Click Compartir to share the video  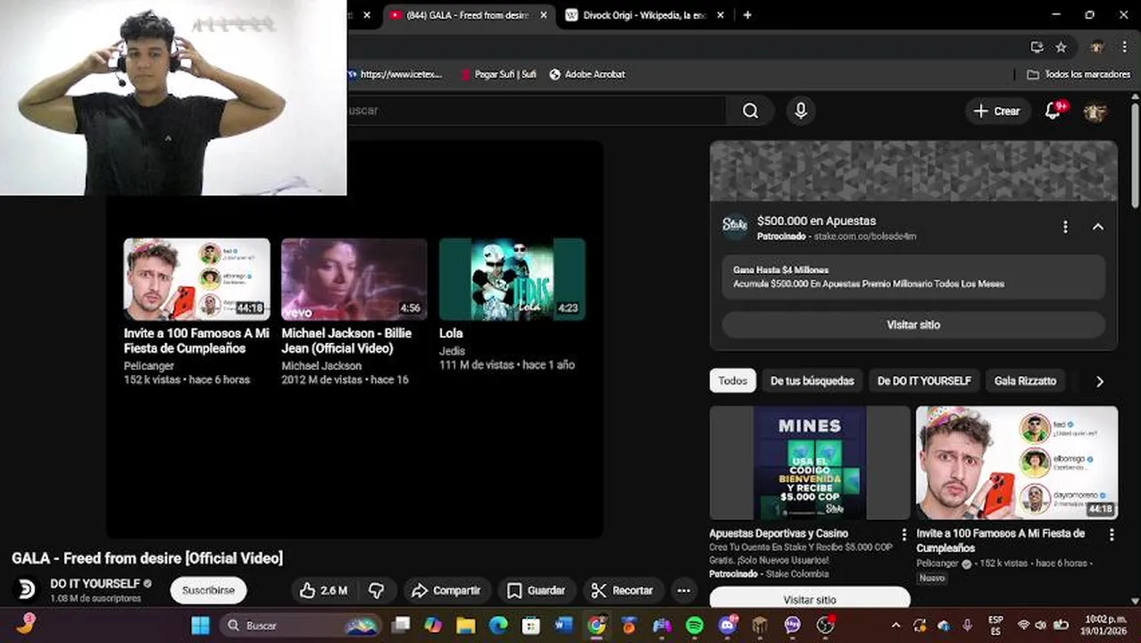click(x=446, y=590)
